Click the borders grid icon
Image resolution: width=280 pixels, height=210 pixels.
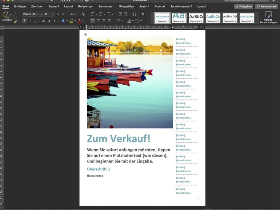pos(137,21)
